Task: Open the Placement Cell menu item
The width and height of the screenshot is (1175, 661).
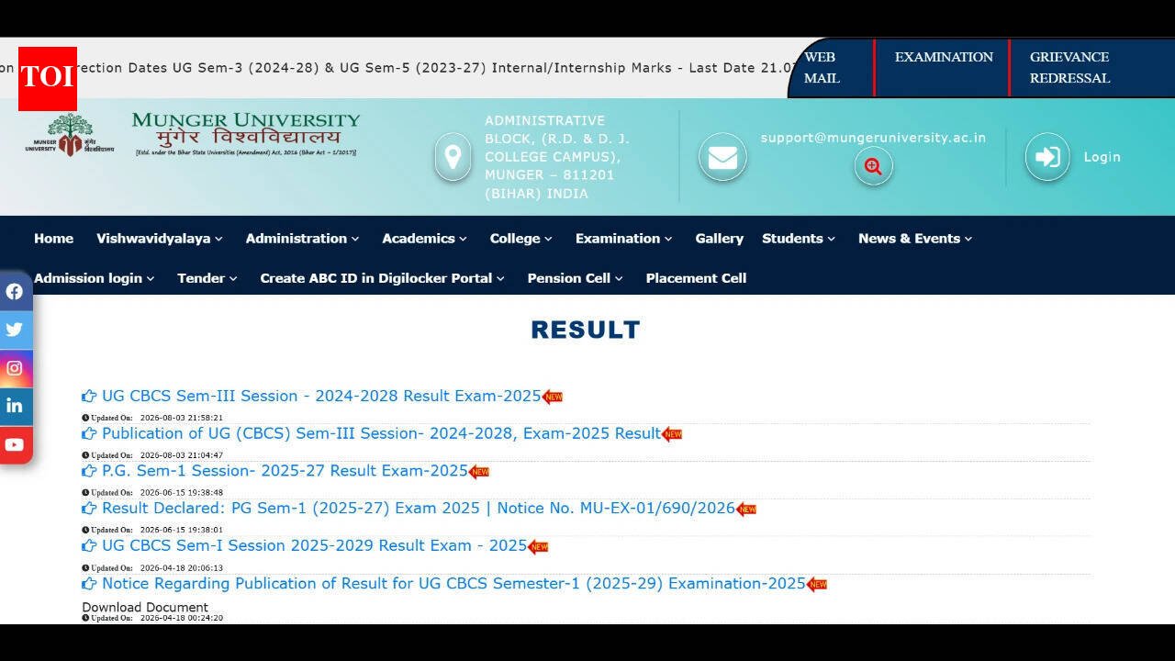Action: coord(696,278)
